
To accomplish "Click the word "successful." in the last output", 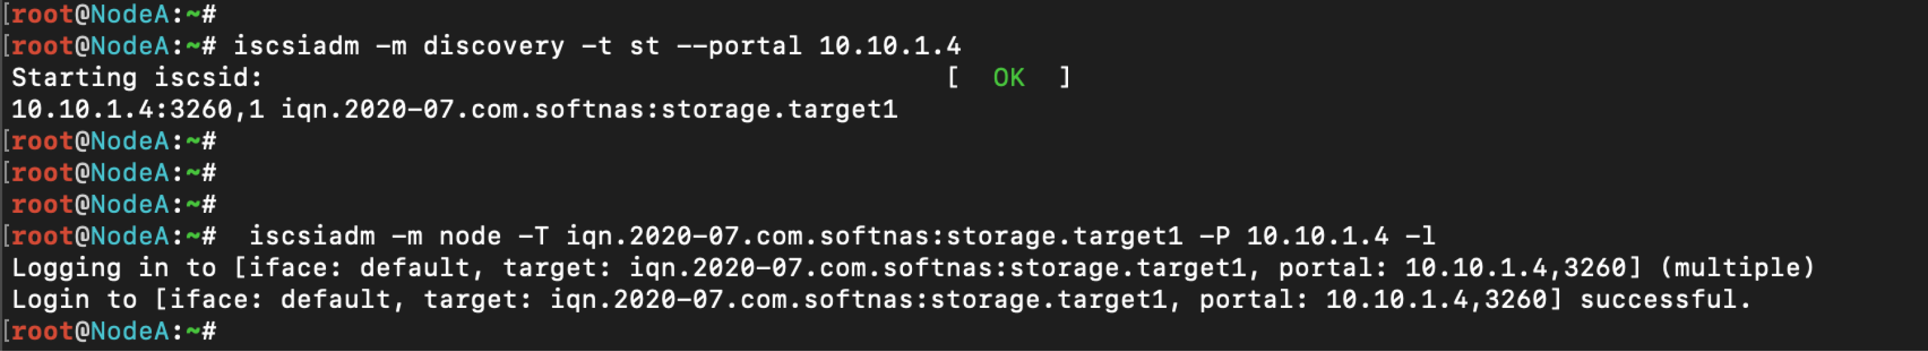I will tap(1665, 300).
